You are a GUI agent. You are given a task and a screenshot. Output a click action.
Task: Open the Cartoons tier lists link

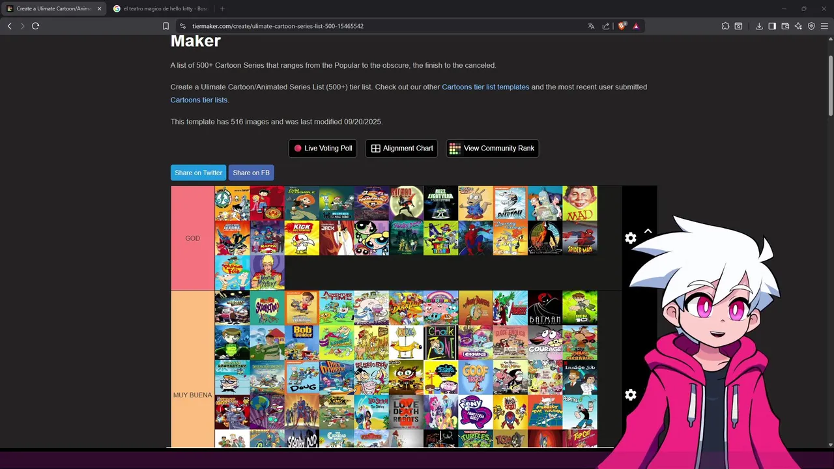point(199,100)
